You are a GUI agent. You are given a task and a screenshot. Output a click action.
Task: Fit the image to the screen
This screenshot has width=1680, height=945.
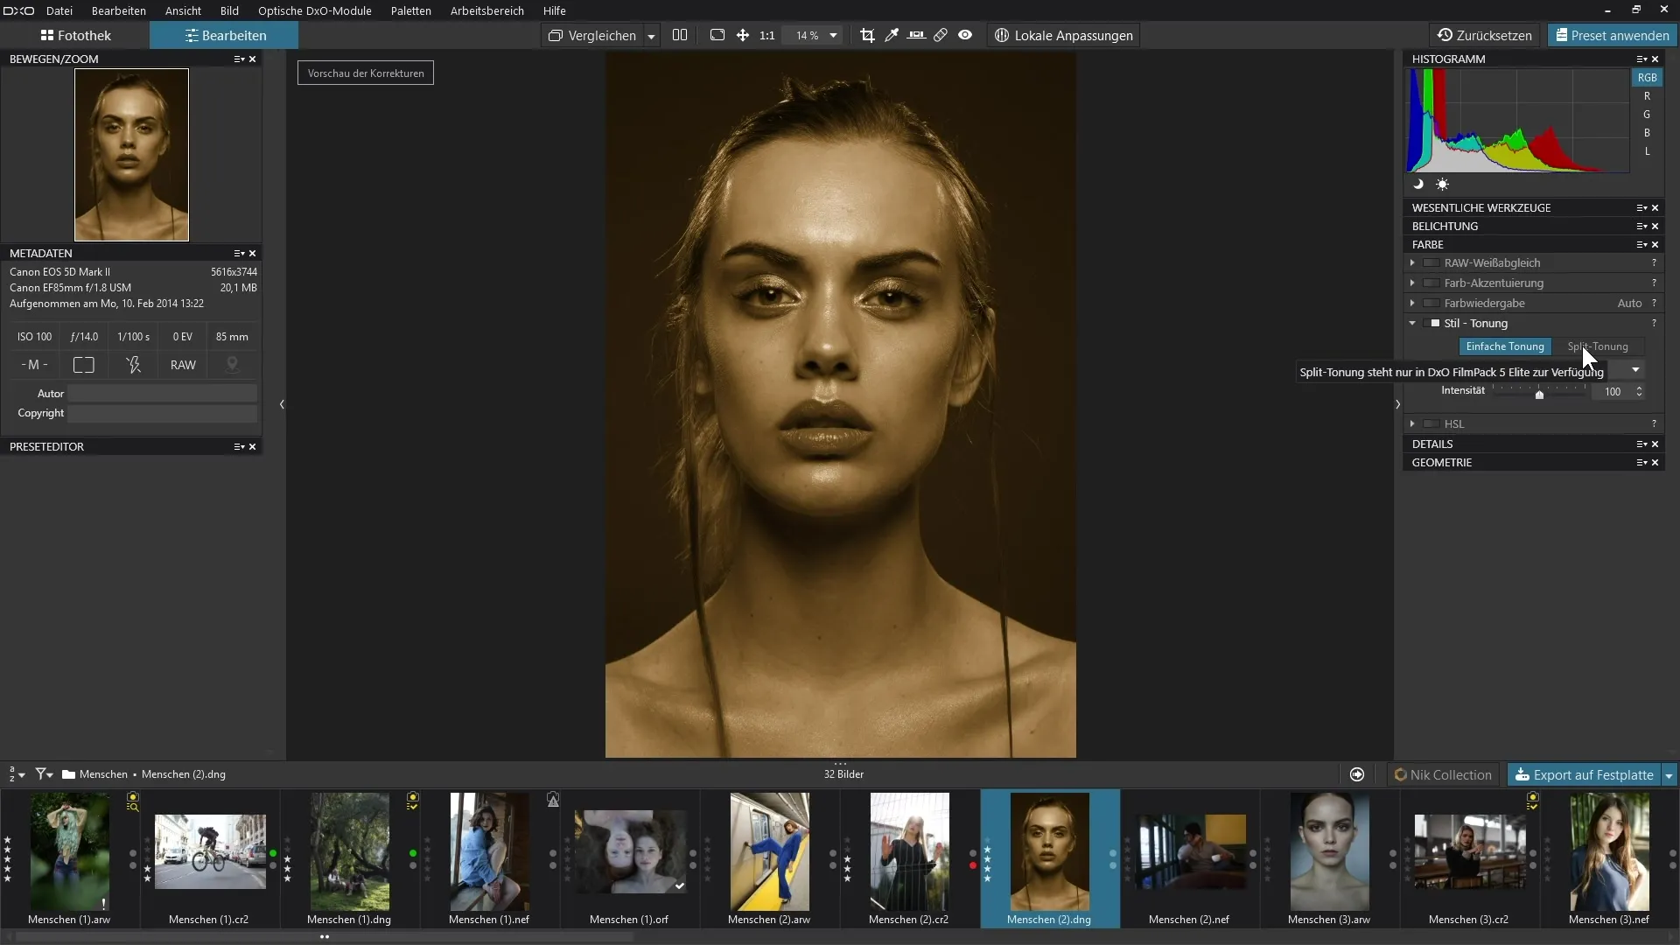click(x=717, y=35)
